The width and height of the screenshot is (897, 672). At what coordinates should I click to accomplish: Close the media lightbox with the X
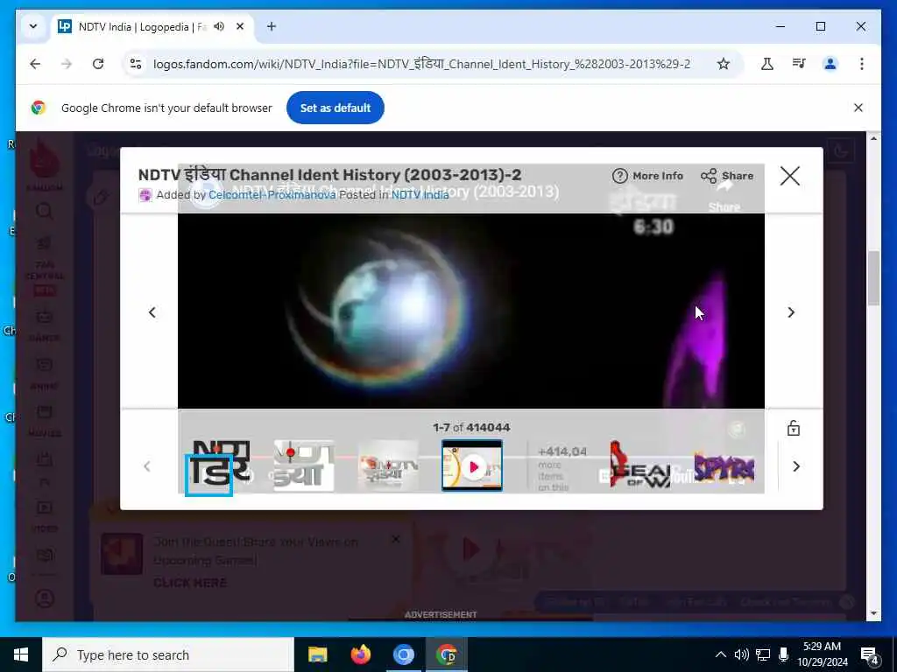tap(789, 176)
